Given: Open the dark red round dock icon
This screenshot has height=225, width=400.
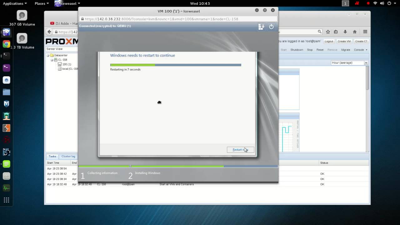Looking at the screenshot, I should click(6, 140).
